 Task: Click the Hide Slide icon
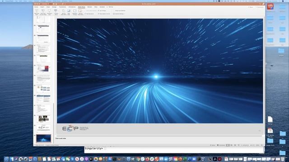point(69,11)
